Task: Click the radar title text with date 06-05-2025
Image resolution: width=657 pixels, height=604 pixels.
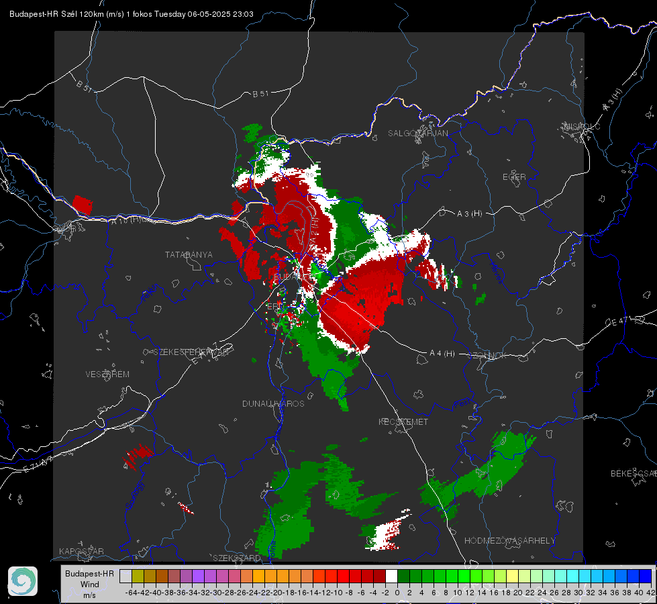Action: tap(131, 14)
